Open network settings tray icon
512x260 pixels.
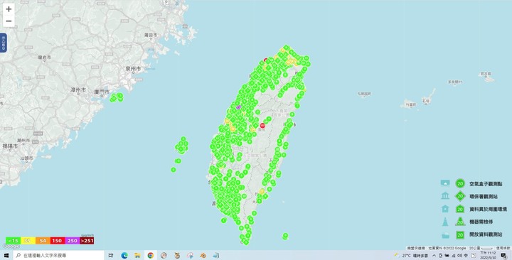pos(454,256)
